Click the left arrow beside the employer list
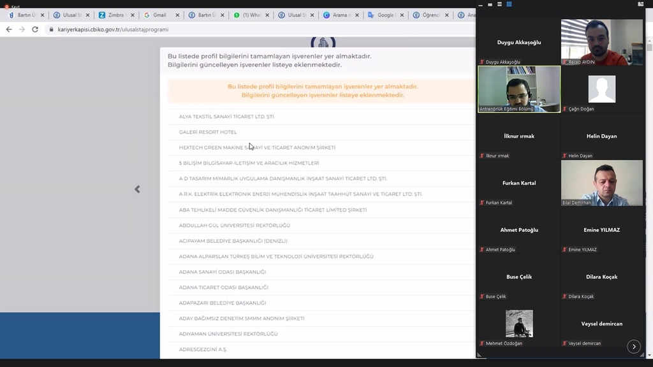Viewport: 653px width, 367px height. (x=137, y=189)
